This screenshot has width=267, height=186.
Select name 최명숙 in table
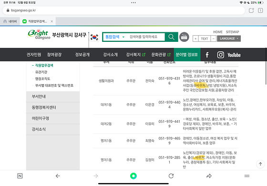click(x=150, y=141)
